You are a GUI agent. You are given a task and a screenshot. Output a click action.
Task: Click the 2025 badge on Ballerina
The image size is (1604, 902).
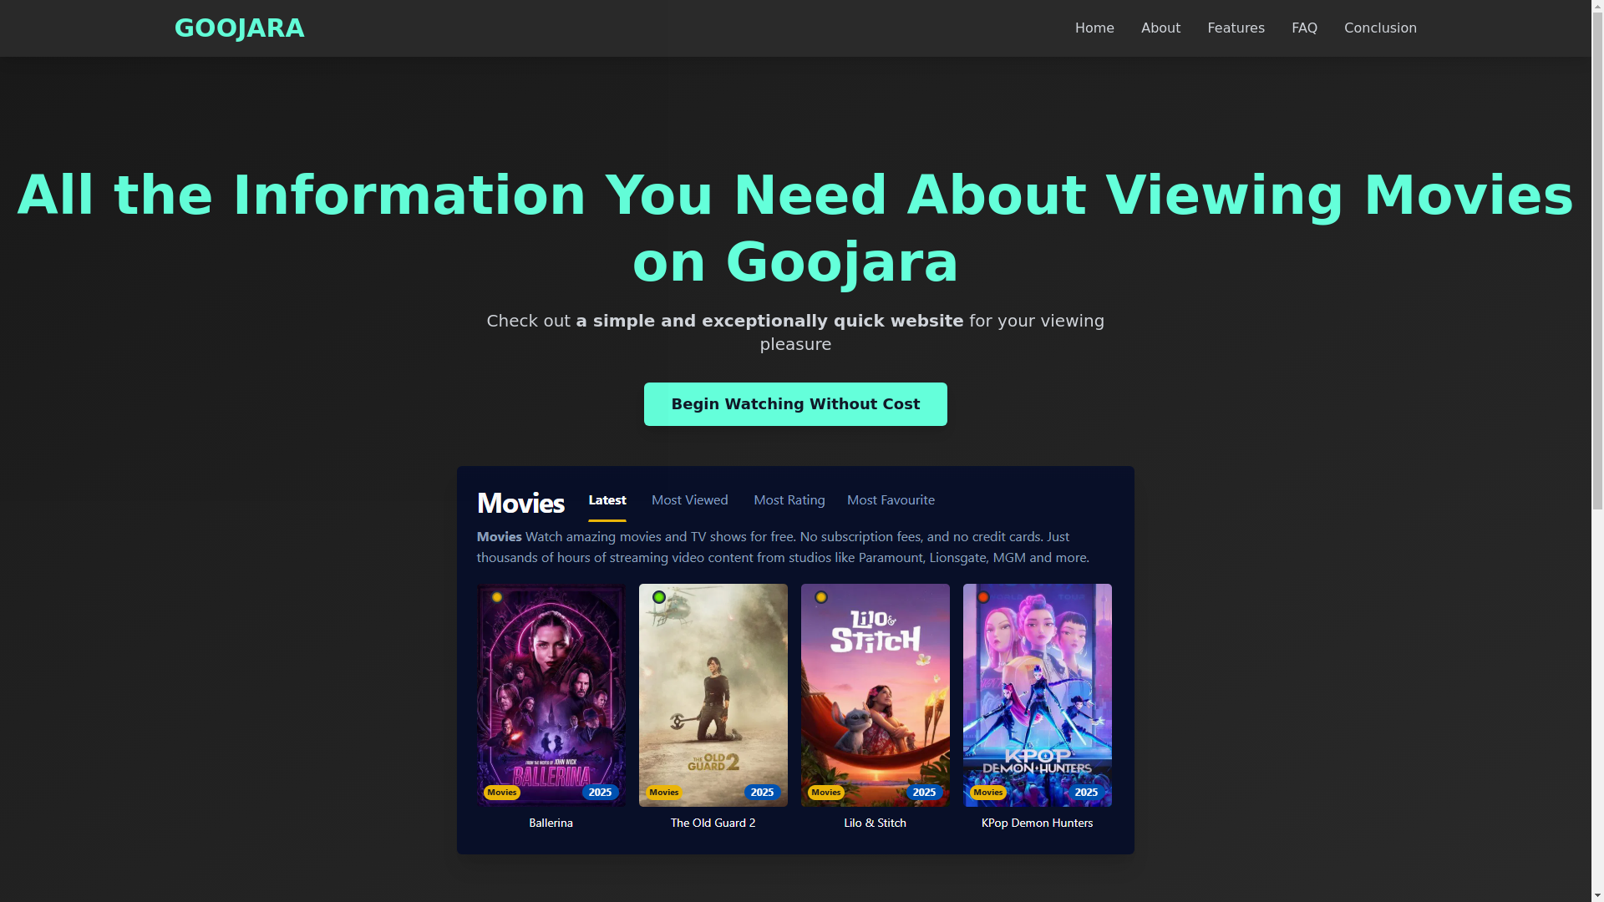coord(601,793)
